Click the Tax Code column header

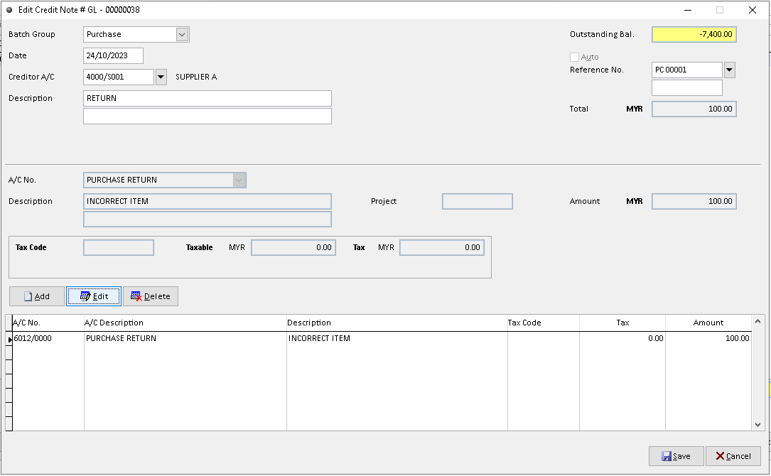click(x=544, y=323)
